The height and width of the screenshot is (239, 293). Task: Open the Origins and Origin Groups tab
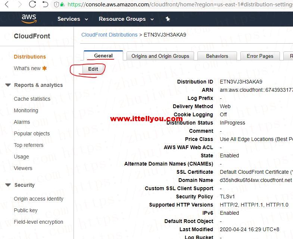pos(160,56)
